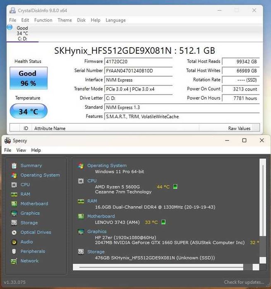Click the 34 °C temperature button
This screenshot has width=271, height=289.
point(29,111)
